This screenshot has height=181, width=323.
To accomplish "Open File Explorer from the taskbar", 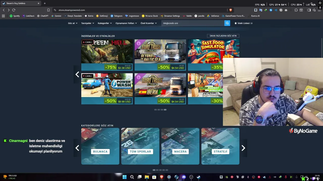I will (x=147, y=177).
